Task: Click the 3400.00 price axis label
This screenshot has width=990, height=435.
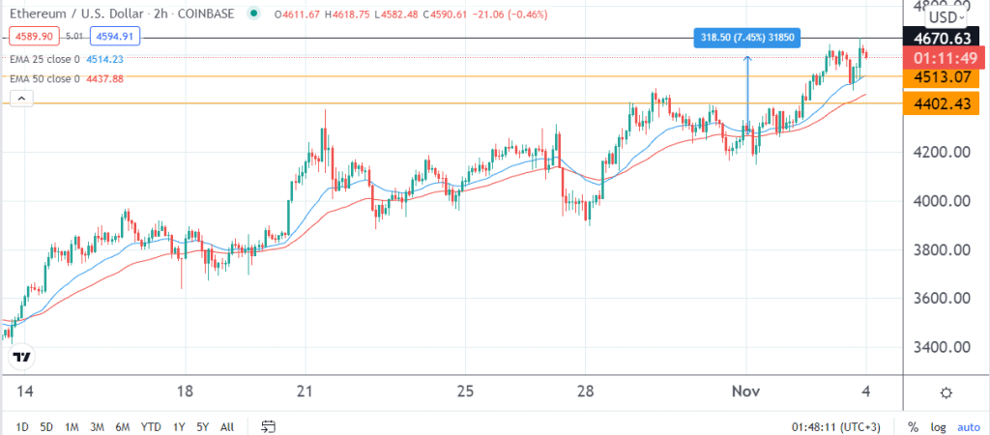Action: pos(941,347)
